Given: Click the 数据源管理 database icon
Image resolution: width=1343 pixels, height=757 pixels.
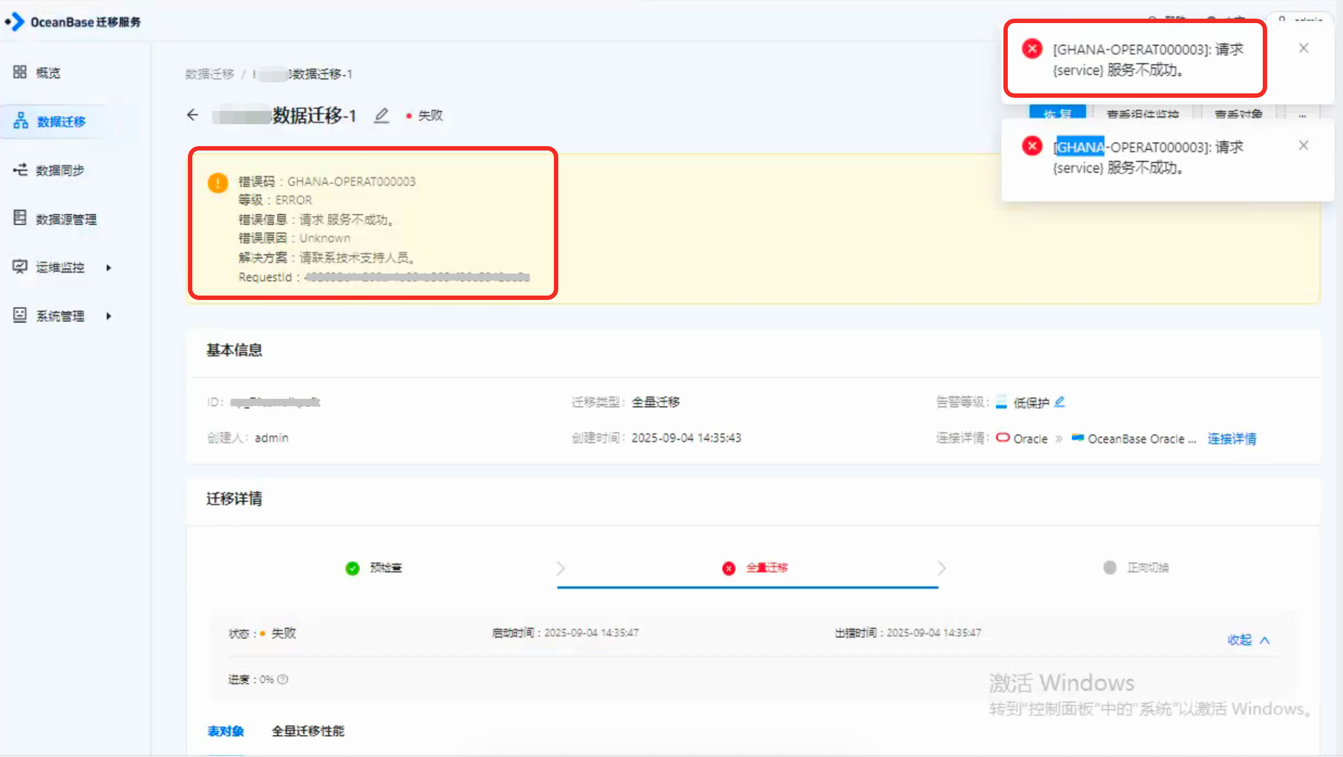Looking at the screenshot, I should (20, 218).
